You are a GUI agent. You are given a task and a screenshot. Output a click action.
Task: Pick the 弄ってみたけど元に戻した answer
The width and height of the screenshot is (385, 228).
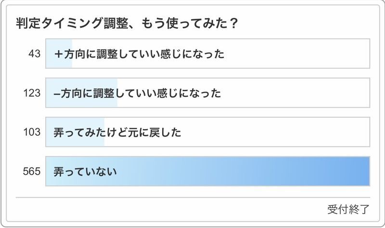tap(117, 132)
